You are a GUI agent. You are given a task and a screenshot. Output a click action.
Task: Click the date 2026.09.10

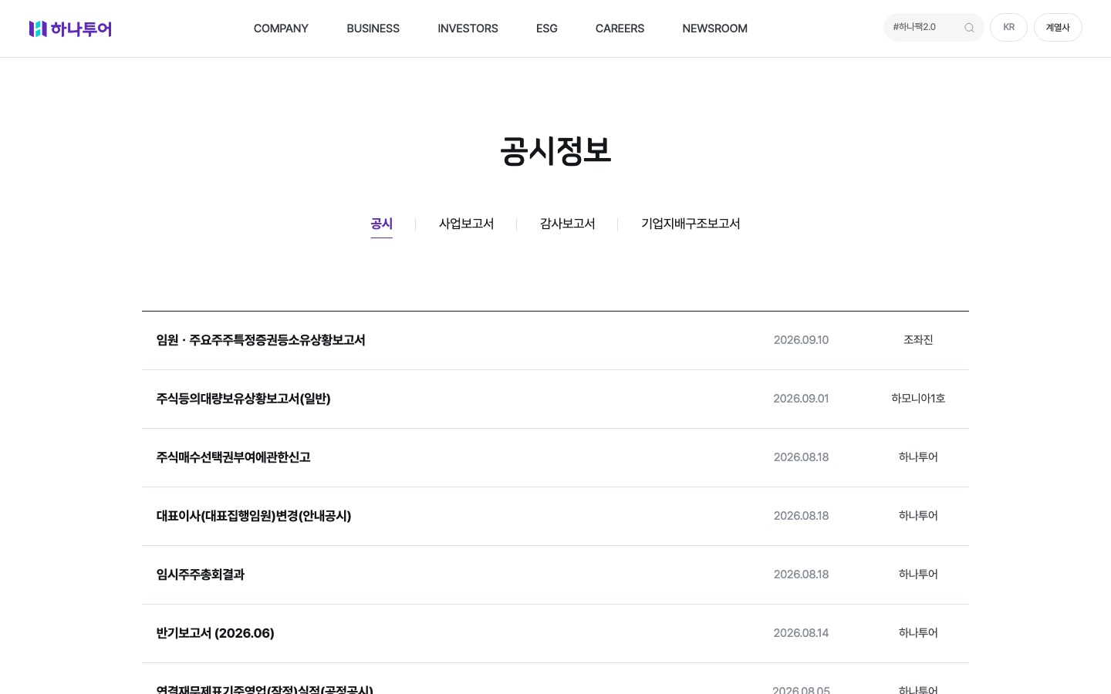click(x=801, y=340)
